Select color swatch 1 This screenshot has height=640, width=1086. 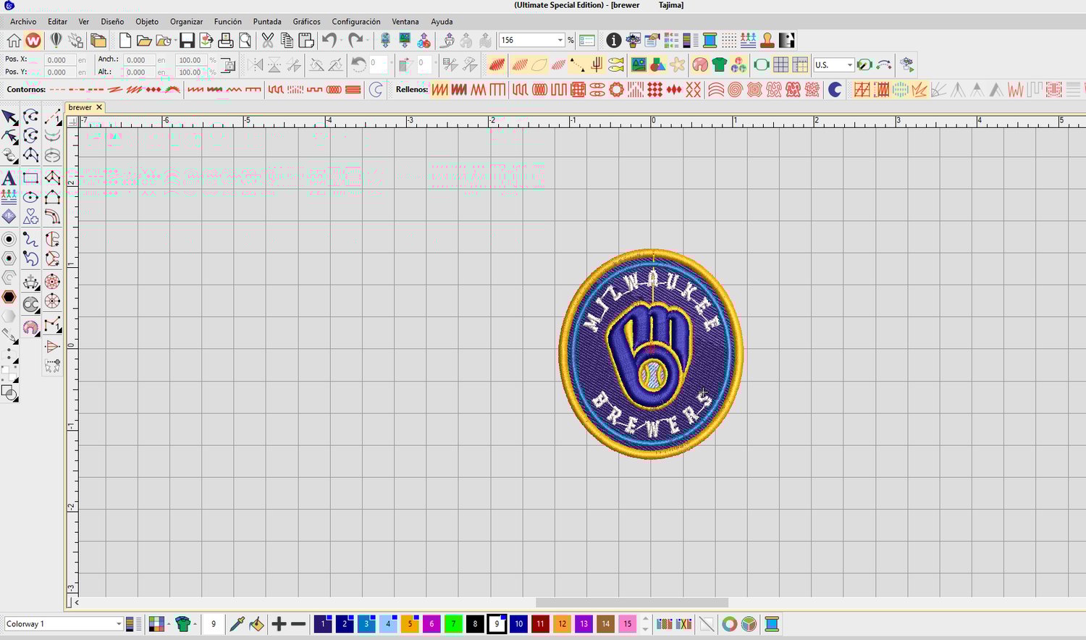(x=323, y=623)
